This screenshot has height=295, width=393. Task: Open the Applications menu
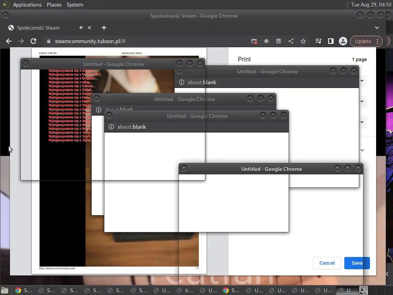coord(27,5)
